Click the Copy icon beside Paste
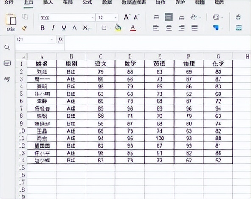This screenshot has height=199, width=251. (25, 17)
